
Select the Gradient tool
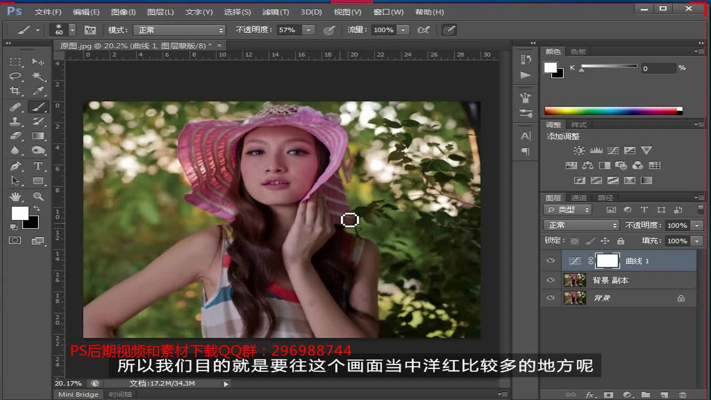(x=38, y=136)
